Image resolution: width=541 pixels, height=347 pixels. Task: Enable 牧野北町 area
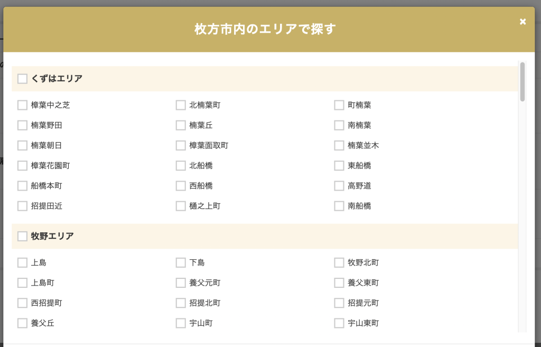pyautogui.click(x=339, y=262)
